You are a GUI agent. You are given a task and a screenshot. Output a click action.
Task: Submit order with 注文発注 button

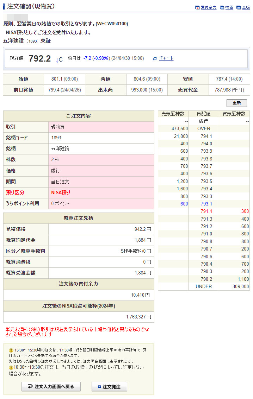[x=109, y=387]
